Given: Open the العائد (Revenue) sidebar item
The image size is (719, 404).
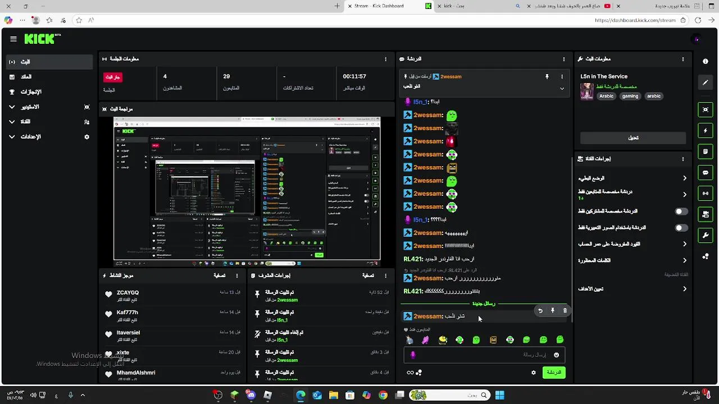Looking at the screenshot, I should (49, 77).
